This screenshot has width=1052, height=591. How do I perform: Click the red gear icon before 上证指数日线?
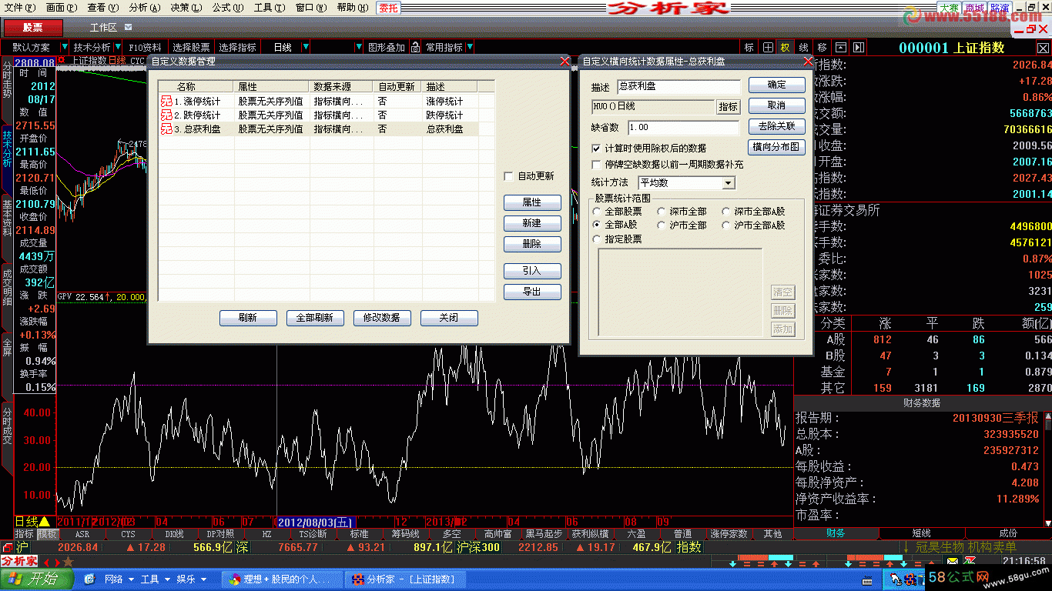point(62,60)
